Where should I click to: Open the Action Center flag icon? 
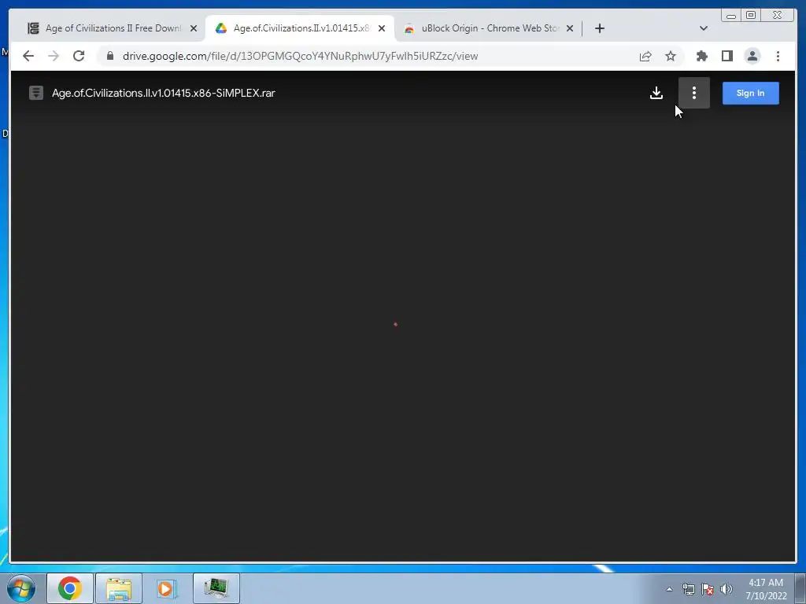click(708, 589)
